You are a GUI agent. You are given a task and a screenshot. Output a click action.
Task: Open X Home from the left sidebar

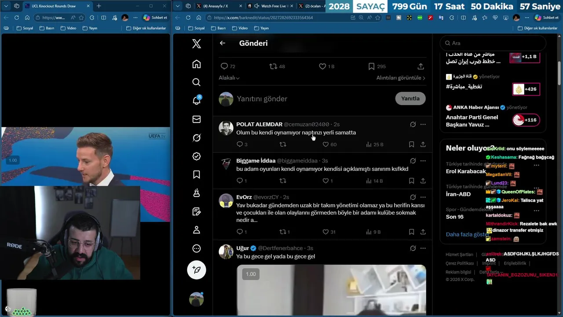[x=197, y=64]
